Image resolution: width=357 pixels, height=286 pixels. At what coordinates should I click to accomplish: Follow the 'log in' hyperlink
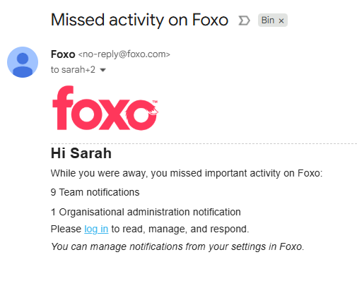[96, 229]
